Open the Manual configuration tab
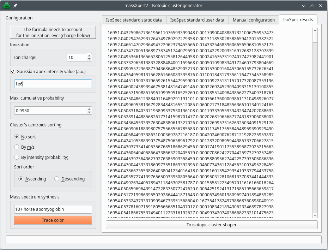The image size is (328, 250). pos(254,20)
